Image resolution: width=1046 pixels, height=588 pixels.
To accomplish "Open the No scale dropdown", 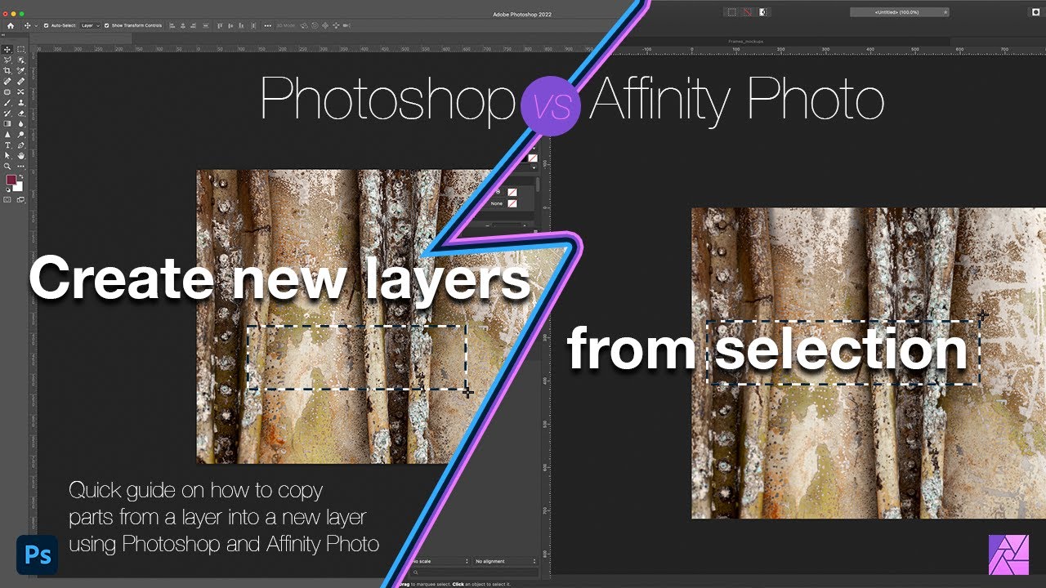I will [440, 561].
